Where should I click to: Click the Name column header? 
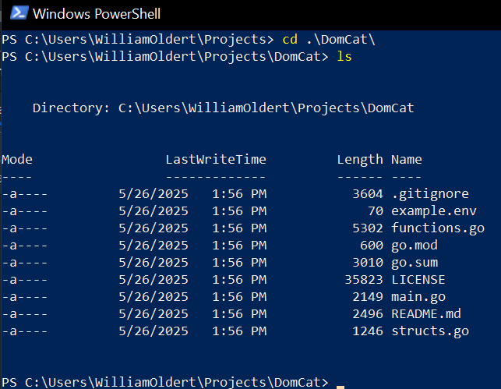click(406, 159)
